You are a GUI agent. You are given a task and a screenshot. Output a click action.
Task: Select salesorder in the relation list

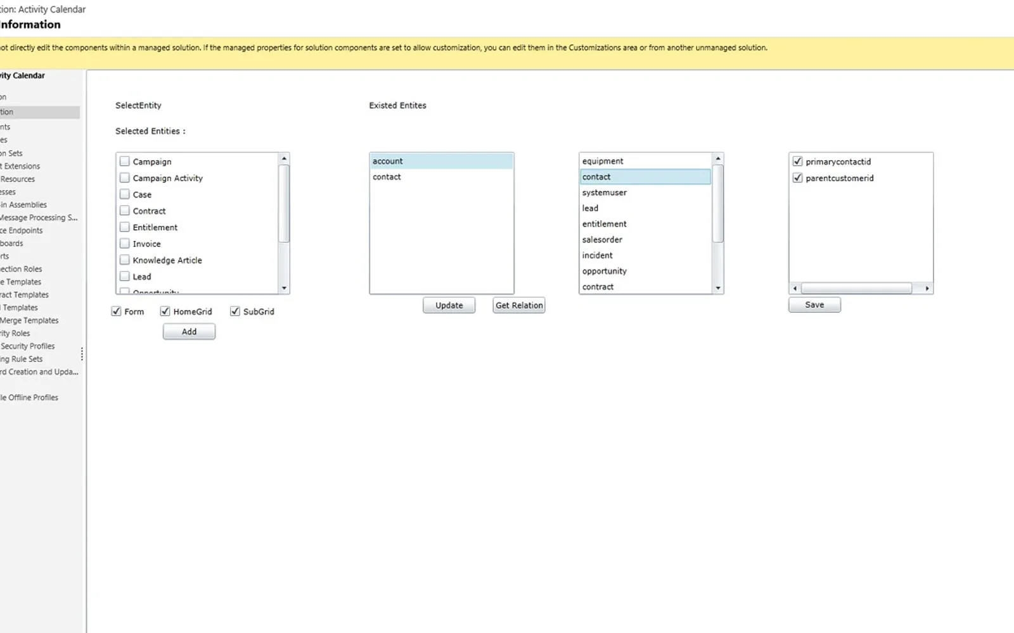point(645,239)
